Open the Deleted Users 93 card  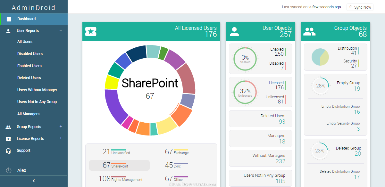tap(261, 119)
